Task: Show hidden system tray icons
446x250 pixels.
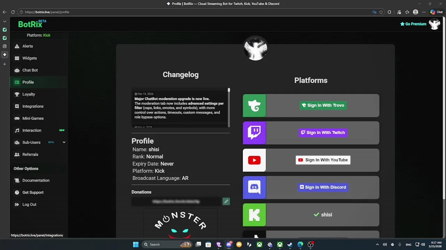Action: 377,244
